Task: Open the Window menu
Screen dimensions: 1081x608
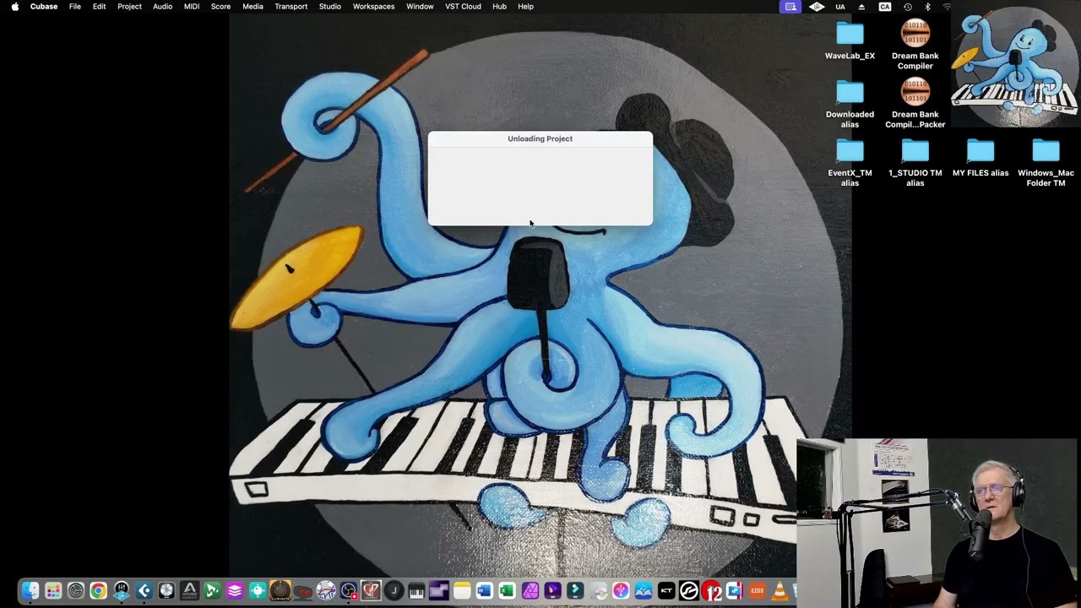Action: tap(420, 7)
